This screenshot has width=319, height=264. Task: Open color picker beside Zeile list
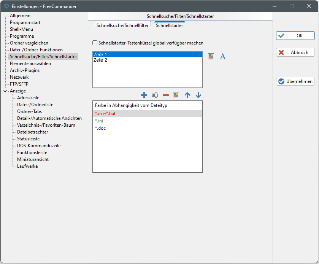coord(211,57)
